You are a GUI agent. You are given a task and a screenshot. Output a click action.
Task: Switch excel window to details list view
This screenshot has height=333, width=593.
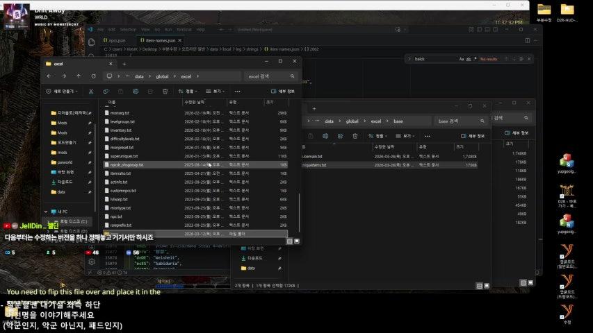coord(290,241)
